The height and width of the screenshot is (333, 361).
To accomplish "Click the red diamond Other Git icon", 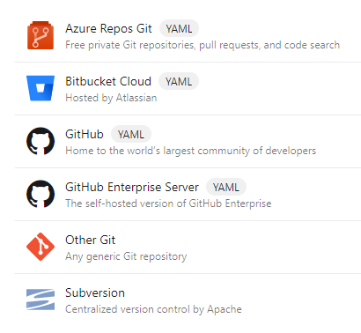I will click(x=41, y=247).
